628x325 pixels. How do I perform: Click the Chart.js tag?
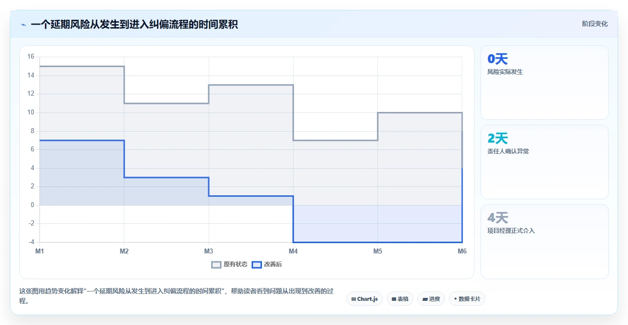[x=365, y=299]
